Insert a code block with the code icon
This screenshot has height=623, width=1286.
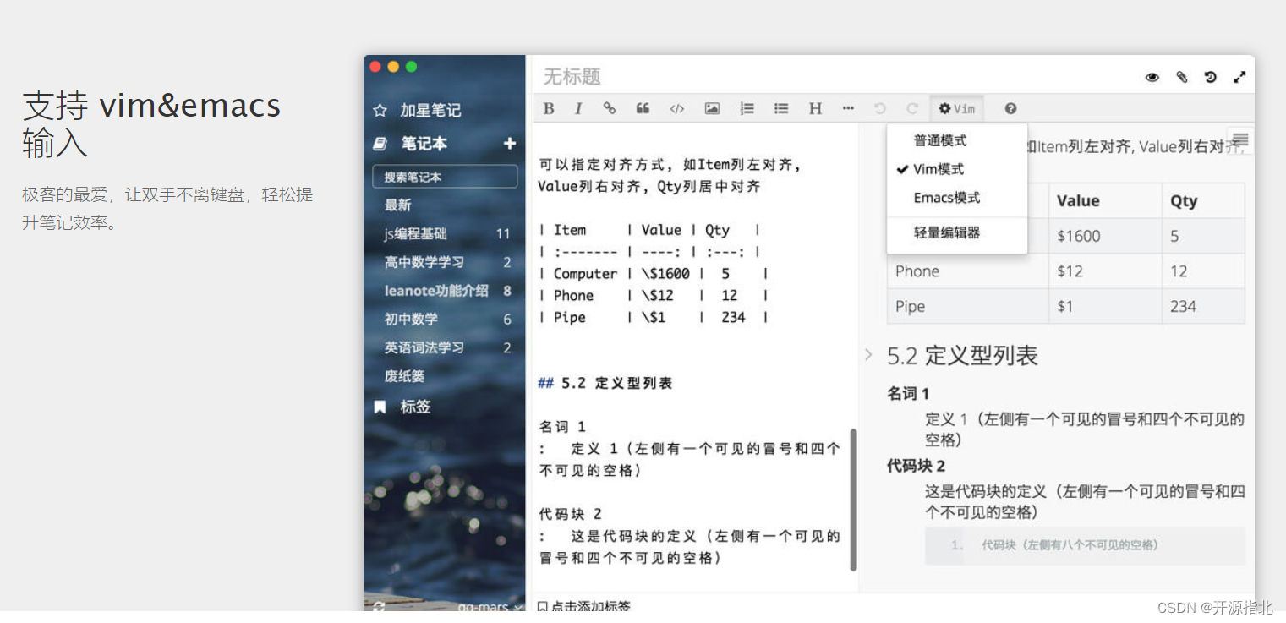coord(676,108)
